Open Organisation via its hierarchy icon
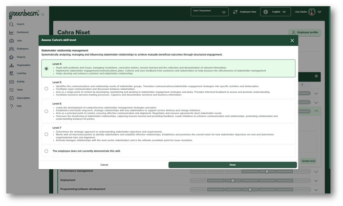343x206 pixels. (11, 65)
